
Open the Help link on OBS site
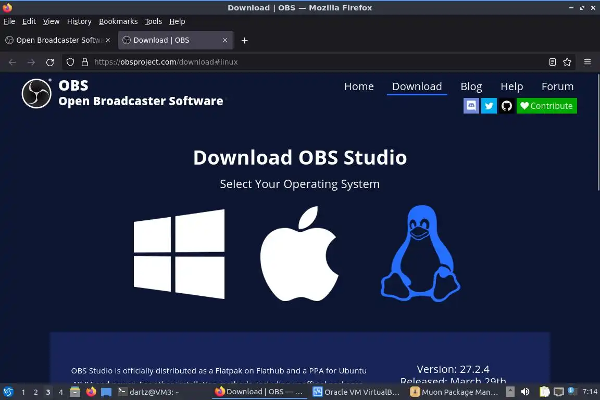tap(511, 86)
